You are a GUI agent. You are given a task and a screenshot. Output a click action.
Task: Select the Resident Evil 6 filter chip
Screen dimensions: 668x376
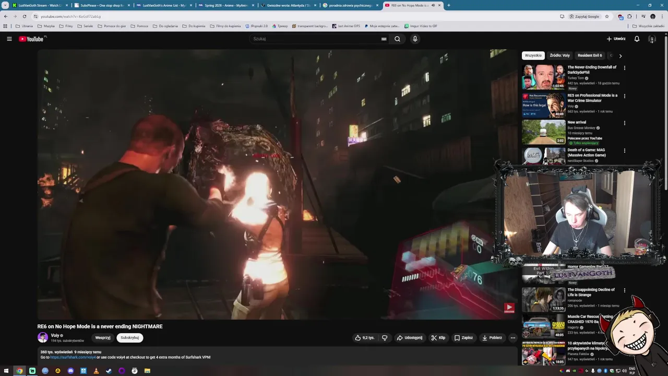590,55
